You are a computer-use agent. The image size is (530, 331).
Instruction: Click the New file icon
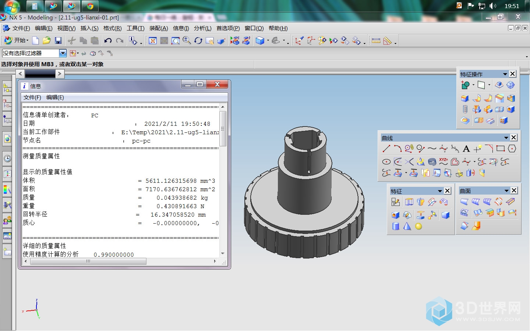coord(36,40)
